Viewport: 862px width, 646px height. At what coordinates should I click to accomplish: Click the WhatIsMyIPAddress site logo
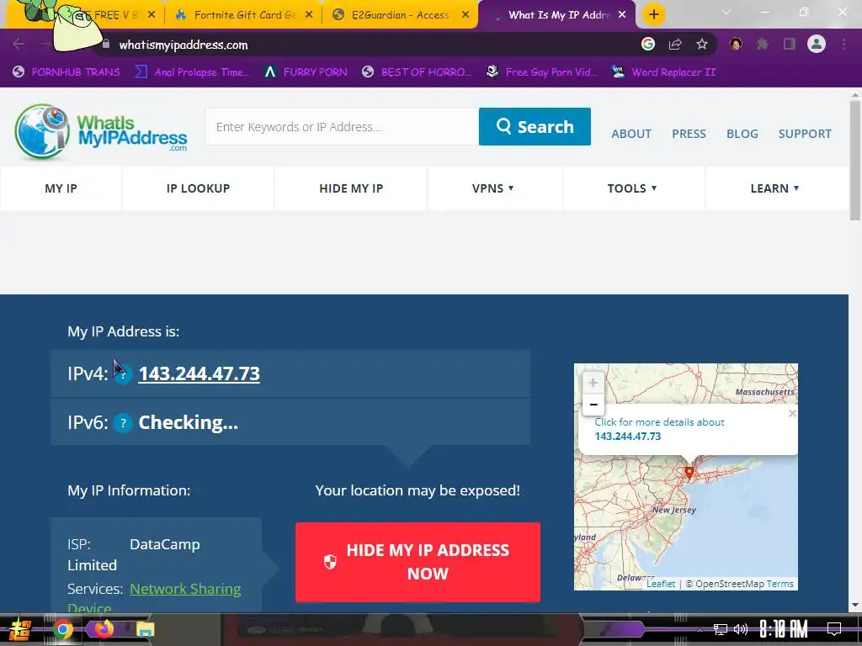point(101,131)
